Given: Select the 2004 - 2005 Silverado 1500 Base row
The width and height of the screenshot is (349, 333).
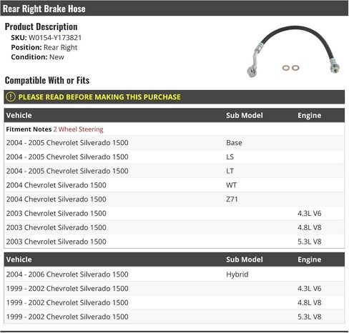Looking at the screenshot, I should 174,143.
